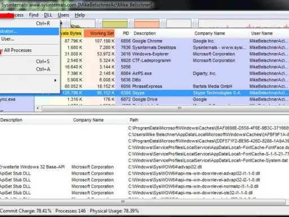
Task: Sort lower pane by Company Name header
Action: [x=88, y=120]
